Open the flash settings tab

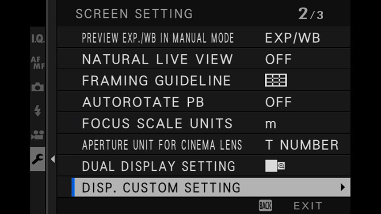click(38, 111)
